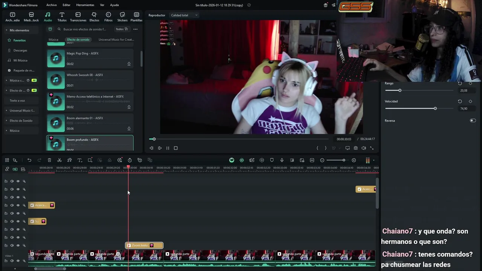Open the speed stopwatch tool
482x271 pixels.
[130, 160]
